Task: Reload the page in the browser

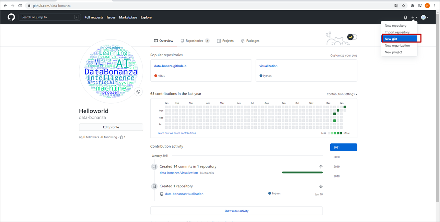Action: pos(20,5)
